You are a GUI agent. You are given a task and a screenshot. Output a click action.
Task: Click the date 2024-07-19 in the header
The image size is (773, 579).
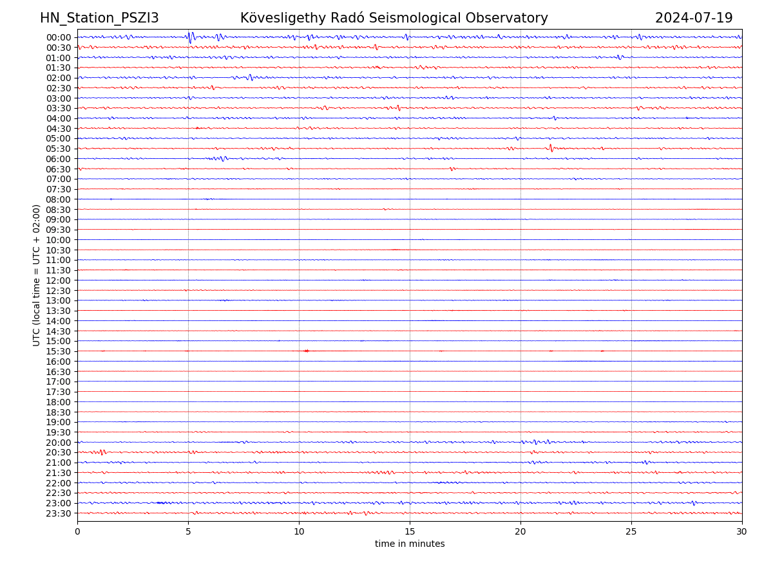point(693,19)
